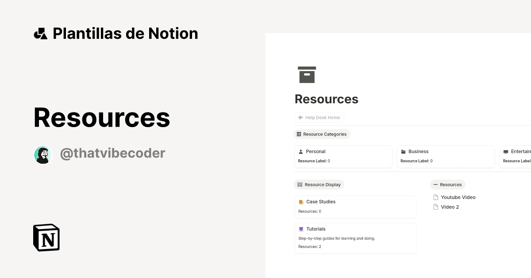Open the Youtube Video page

point(458,197)
